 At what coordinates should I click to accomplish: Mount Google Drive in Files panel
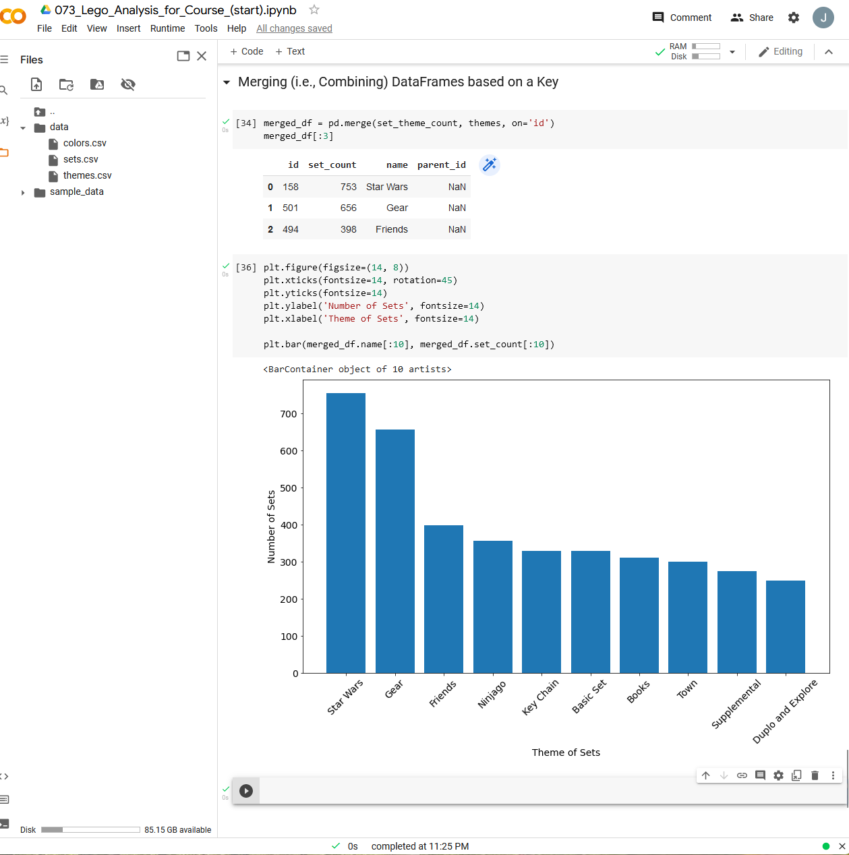(x=96, y=84)
